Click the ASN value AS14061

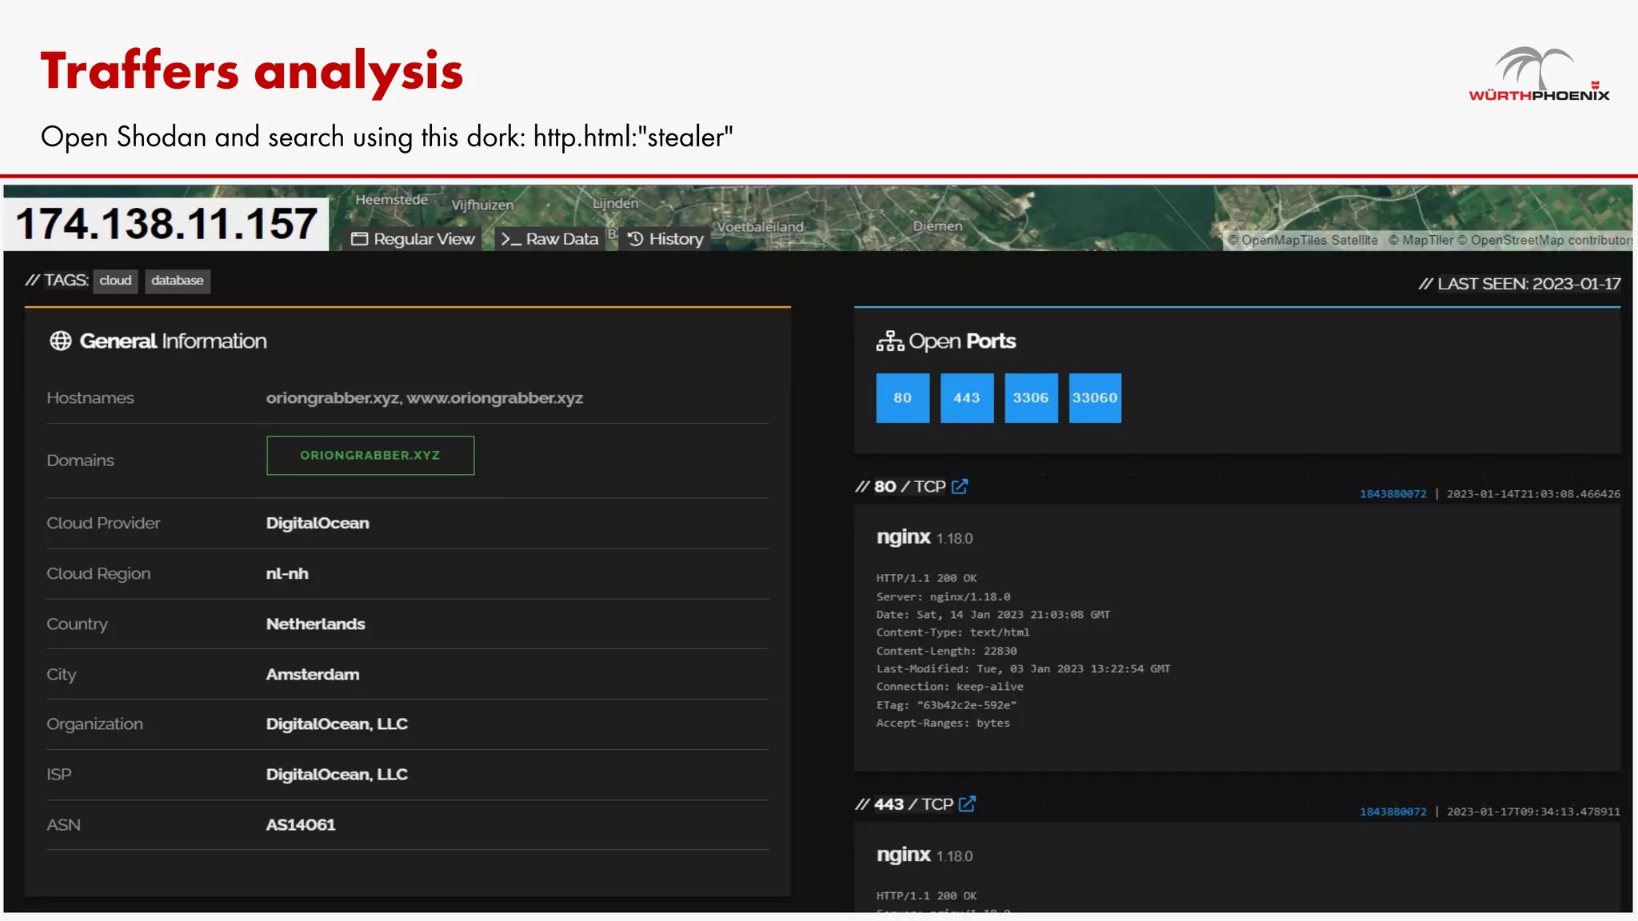pyautogui.click(x=301, y=825)
